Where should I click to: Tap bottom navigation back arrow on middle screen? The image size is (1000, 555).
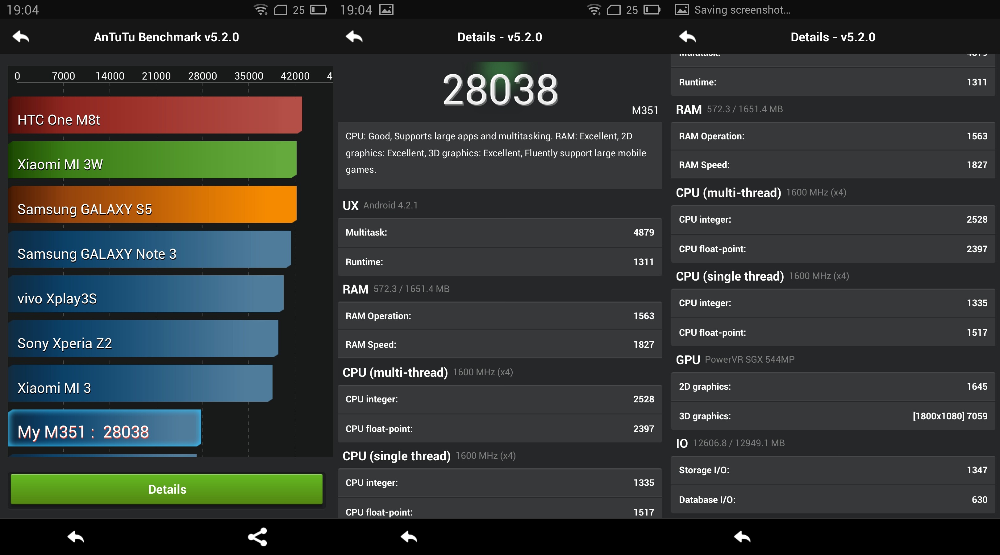(409, 537)
